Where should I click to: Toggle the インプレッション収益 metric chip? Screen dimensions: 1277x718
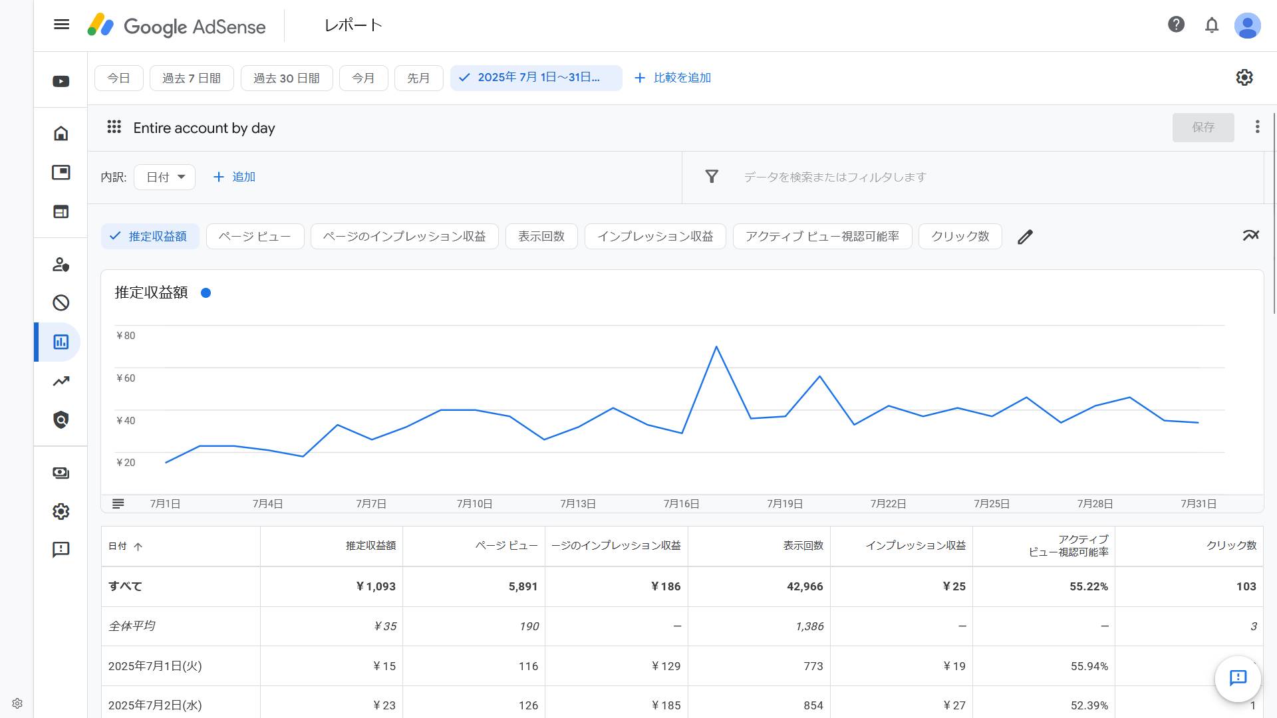pyautogui.click(x=655, y=237)
